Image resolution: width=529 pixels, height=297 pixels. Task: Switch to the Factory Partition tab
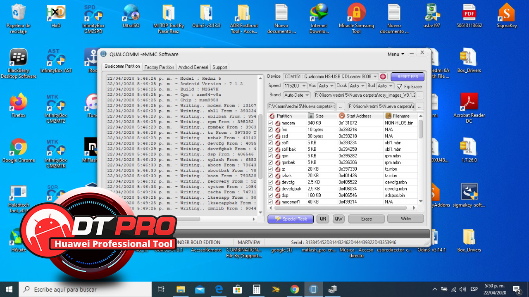pos(159,67)
